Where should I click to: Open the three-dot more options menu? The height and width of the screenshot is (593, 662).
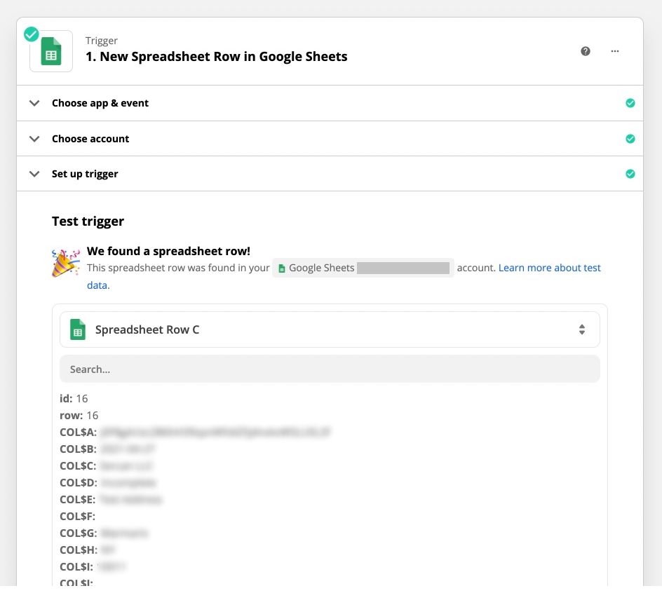tap(615, 51)
